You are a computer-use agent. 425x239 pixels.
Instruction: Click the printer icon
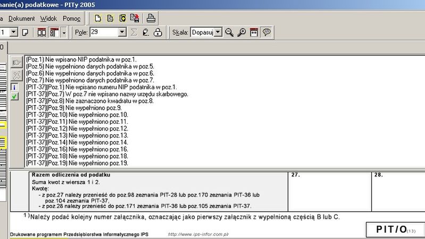[151, 18]
